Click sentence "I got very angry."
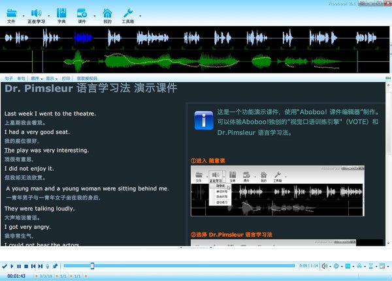 (x=27, y=227)
